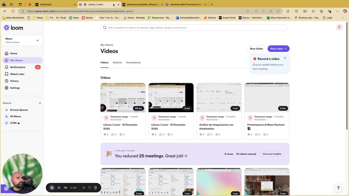Screen dimensions: 349x196
Task: Click the "9 views" stat
Action: click(x=229, y=154)
